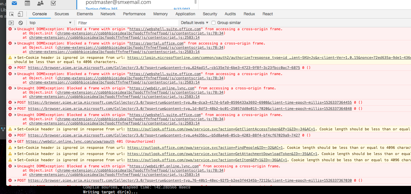Switch to the Network tab

(108, 14)
